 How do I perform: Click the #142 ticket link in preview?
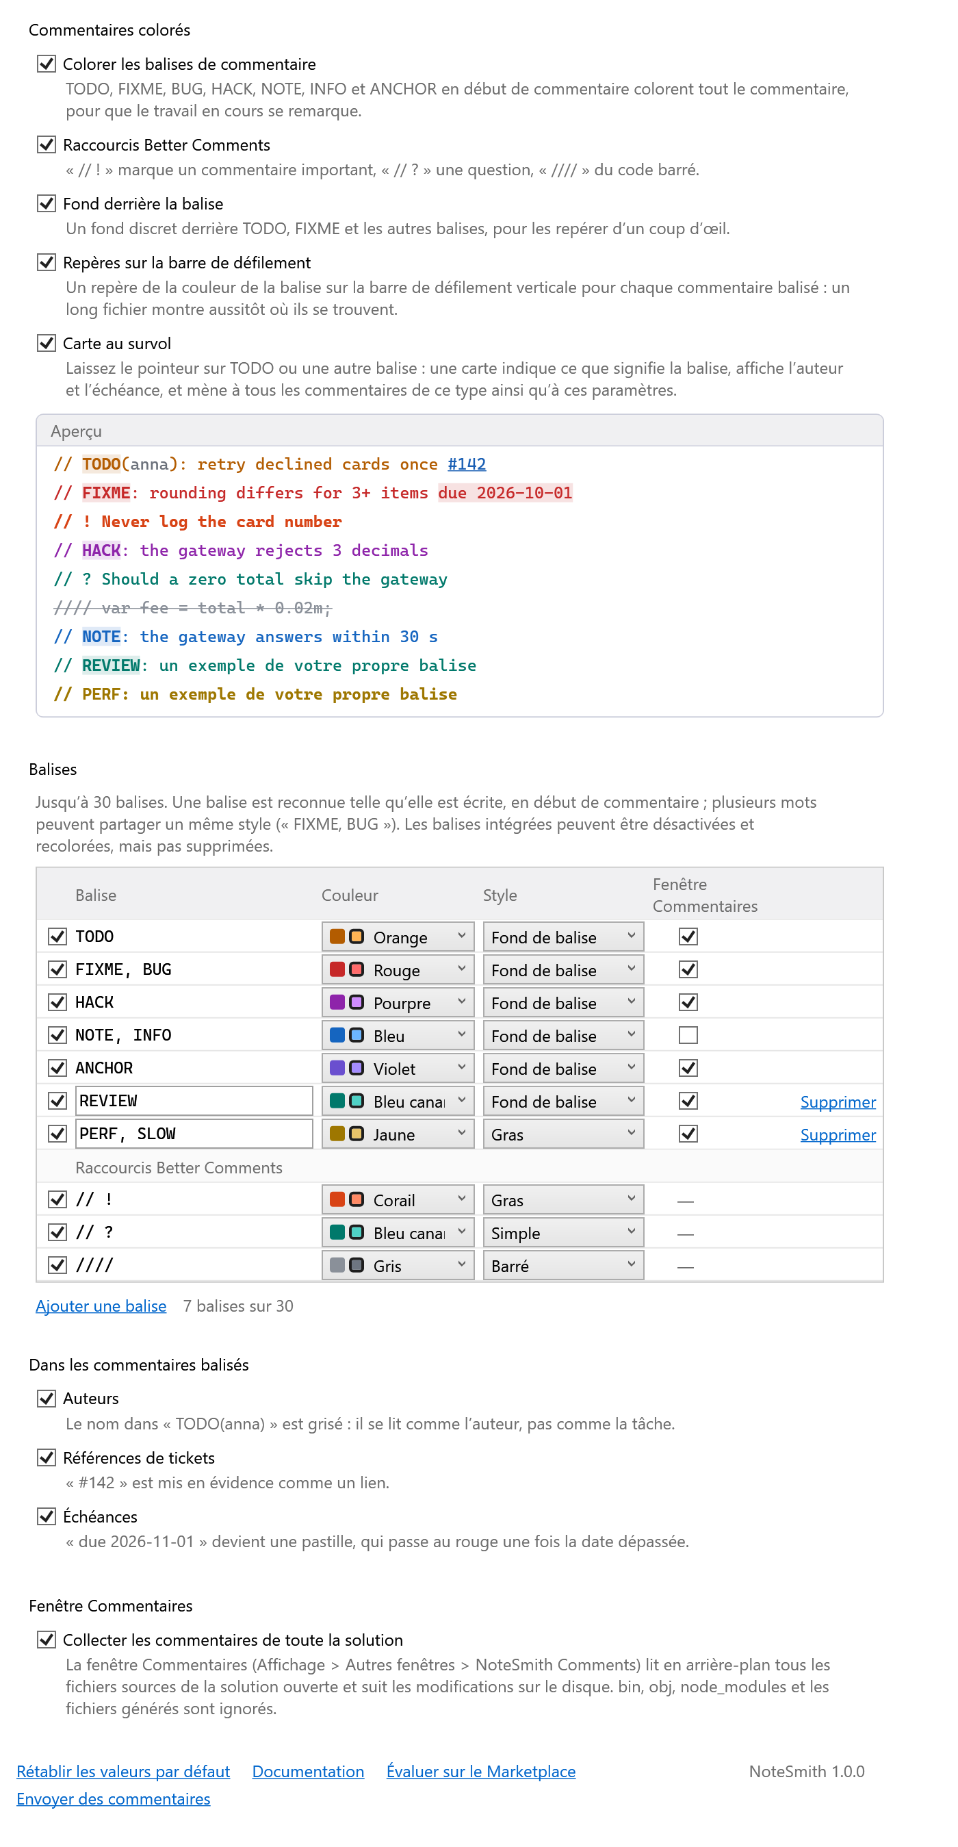[467, 464]
